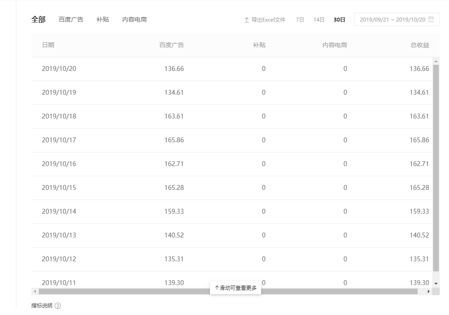Click 导出Excel文件 export link
The image size is (449, 315).
point(268,20)
